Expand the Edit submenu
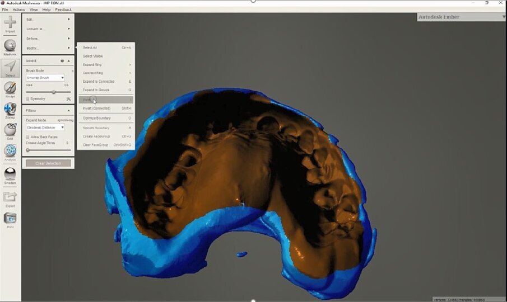 48,20
